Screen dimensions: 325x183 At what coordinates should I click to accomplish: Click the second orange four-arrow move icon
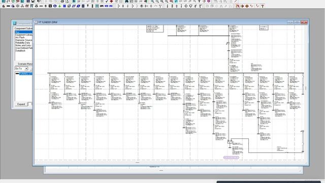click(247, 6)
